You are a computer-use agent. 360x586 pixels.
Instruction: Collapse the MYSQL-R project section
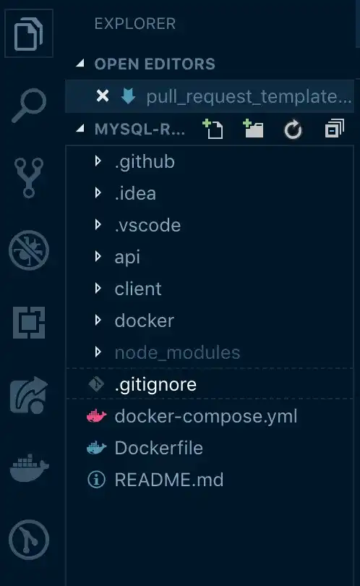coord(80,129)
